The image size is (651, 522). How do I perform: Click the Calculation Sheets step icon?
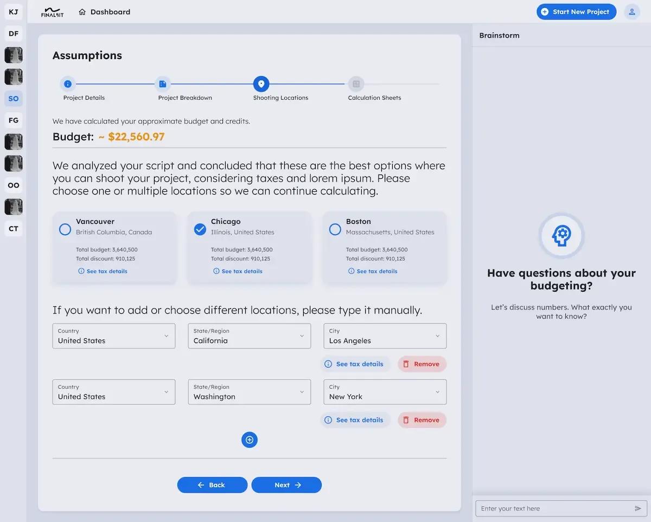(356, 84)
